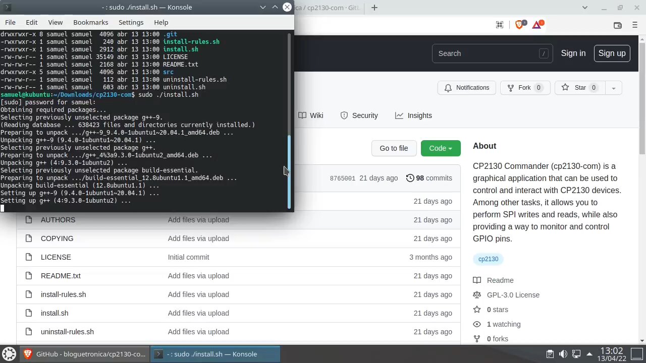Open the install.sh file link
The height and width of the screenshot is (363, 646).
(x=55, y=313)
